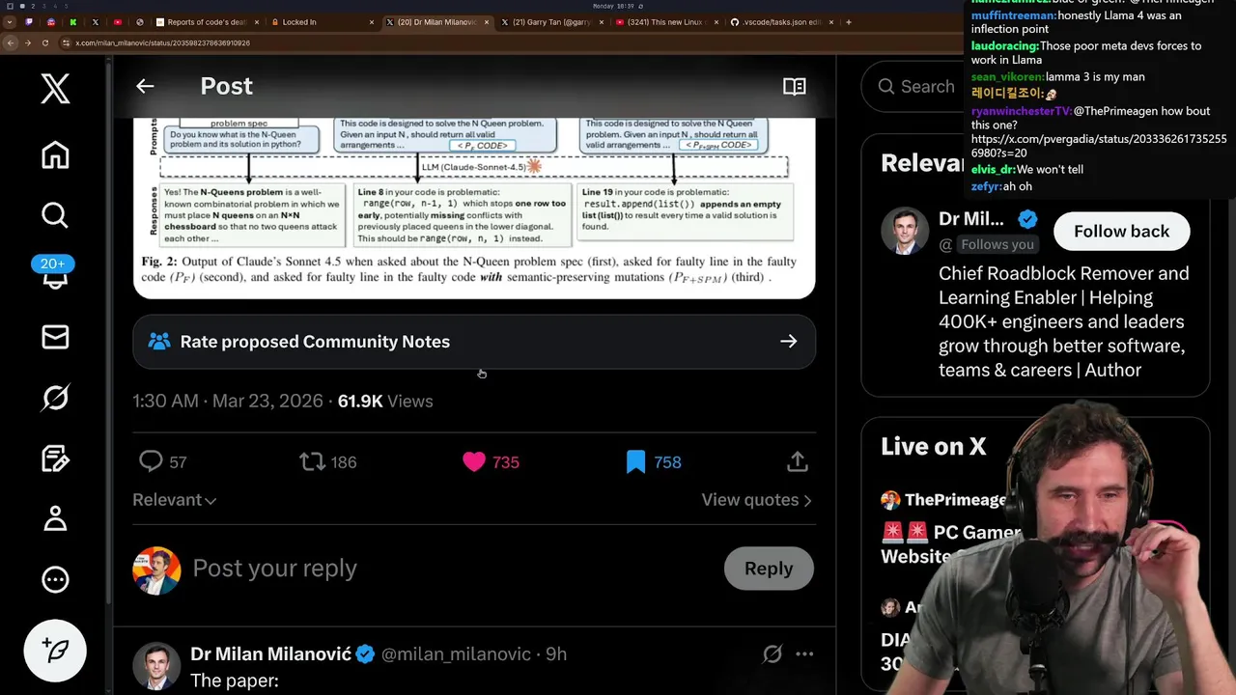Expand the tab search dropdown arrow
Screen dimensions: 1236x695
(9, 22)
